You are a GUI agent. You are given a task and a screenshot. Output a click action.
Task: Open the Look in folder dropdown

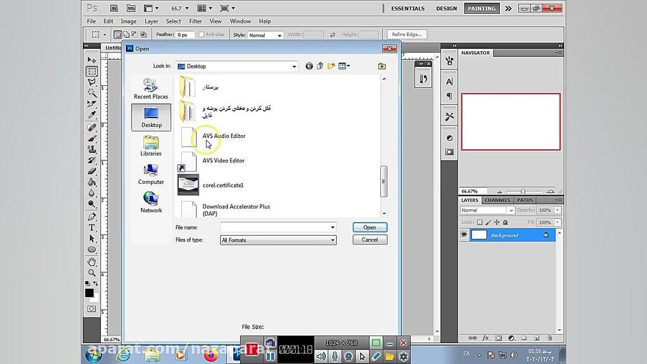[294, 66]
